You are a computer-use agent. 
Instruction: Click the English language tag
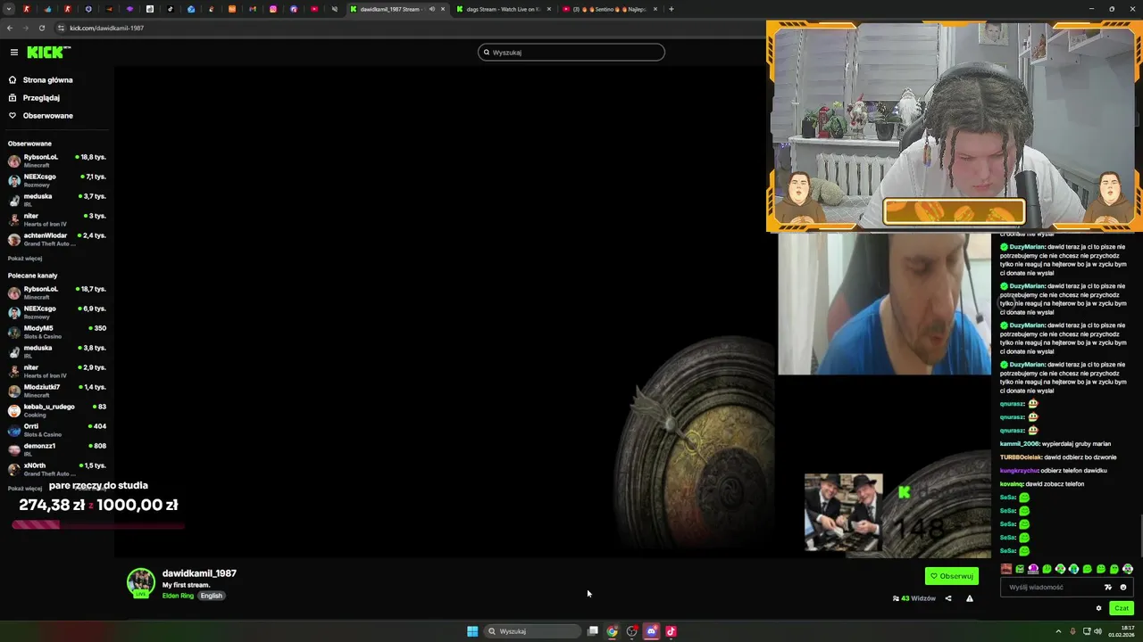point(212,596)
